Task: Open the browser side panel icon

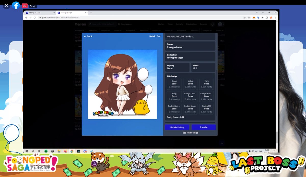Action: 266,18
